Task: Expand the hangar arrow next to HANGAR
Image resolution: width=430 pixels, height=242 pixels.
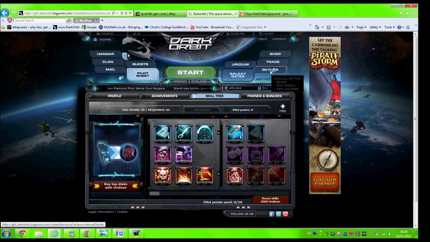Action: [128, 55]
